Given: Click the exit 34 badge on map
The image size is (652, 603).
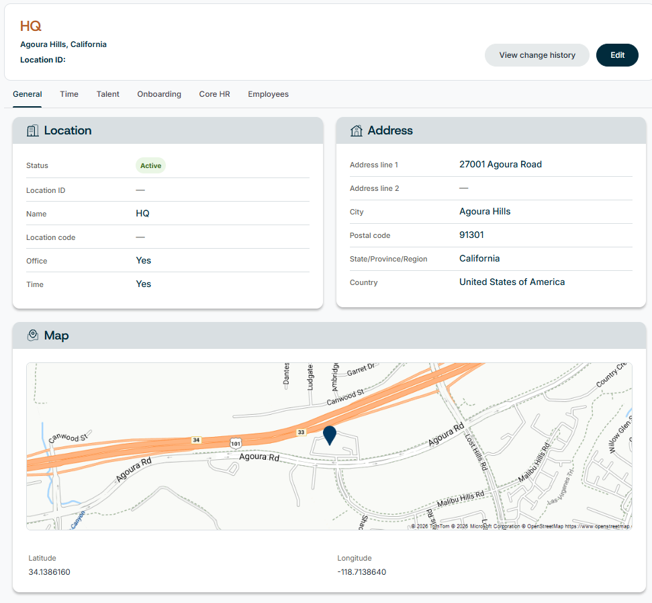Looking at the screenshot, I should pos(196,440).
